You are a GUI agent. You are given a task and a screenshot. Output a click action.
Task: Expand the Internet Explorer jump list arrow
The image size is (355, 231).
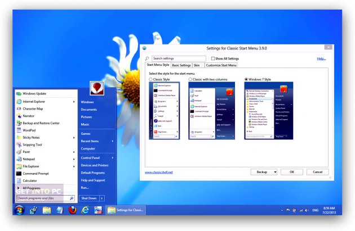tap(74, 102)
